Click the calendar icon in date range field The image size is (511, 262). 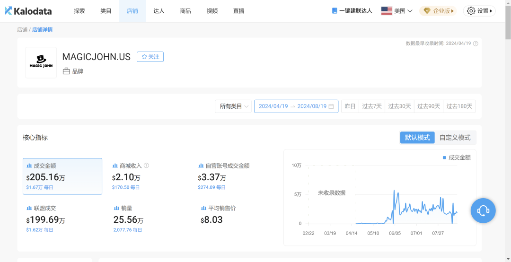331,106
